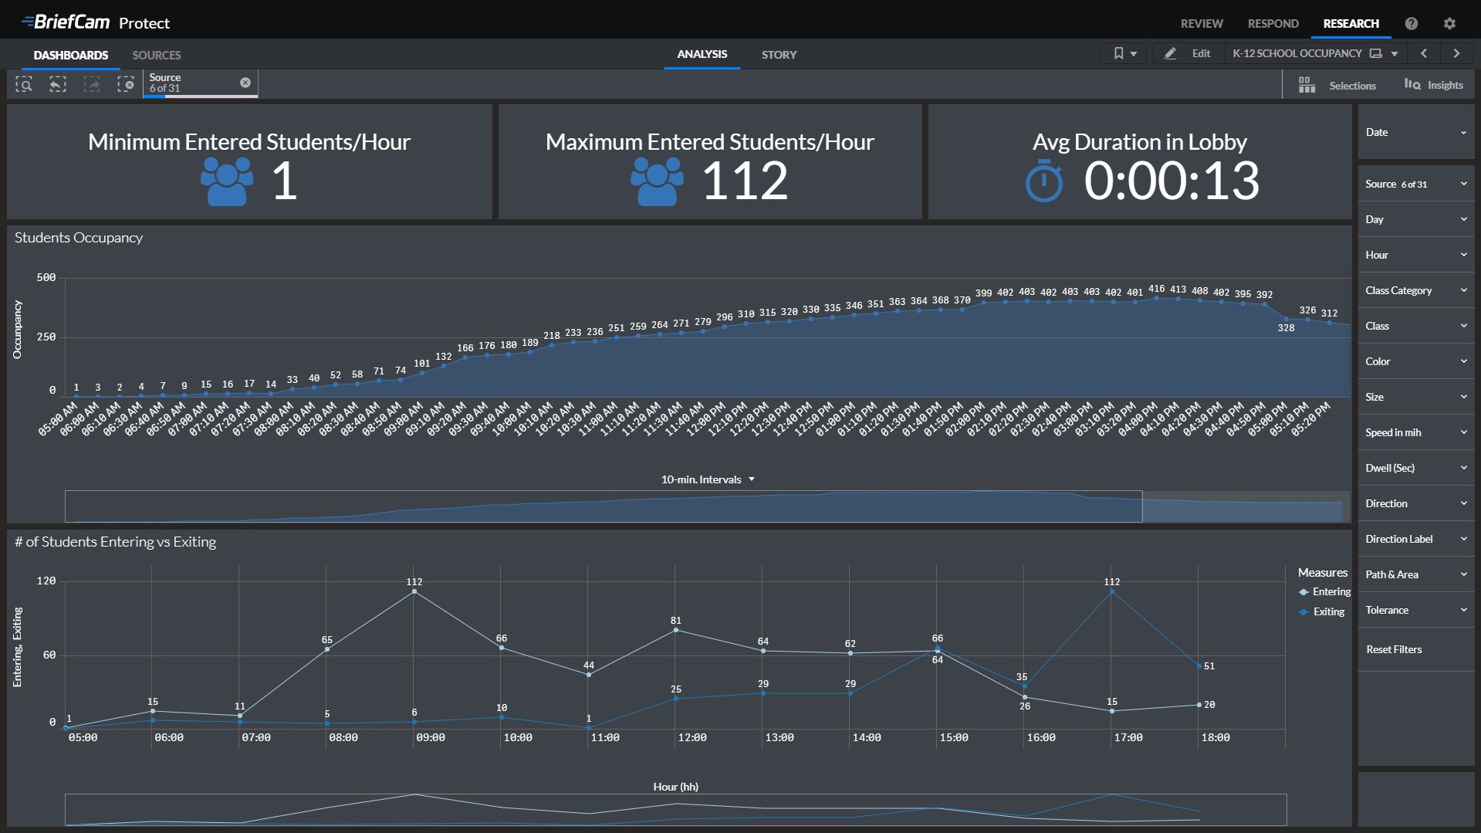Go to the previous sheet arrow
This screenshot has height=833, width=1481.
click(x=1424, y=53)
